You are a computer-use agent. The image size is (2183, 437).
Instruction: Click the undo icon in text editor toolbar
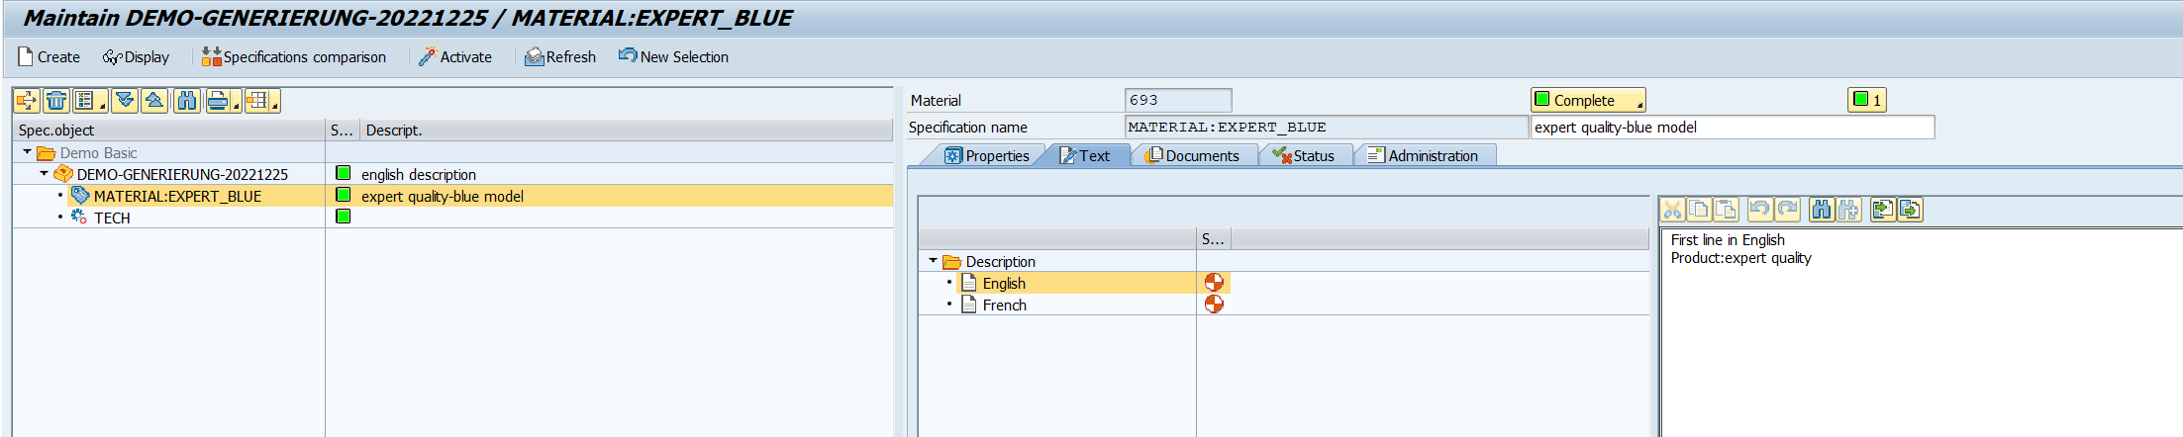pyautogui.click(x=1759, y=210)
